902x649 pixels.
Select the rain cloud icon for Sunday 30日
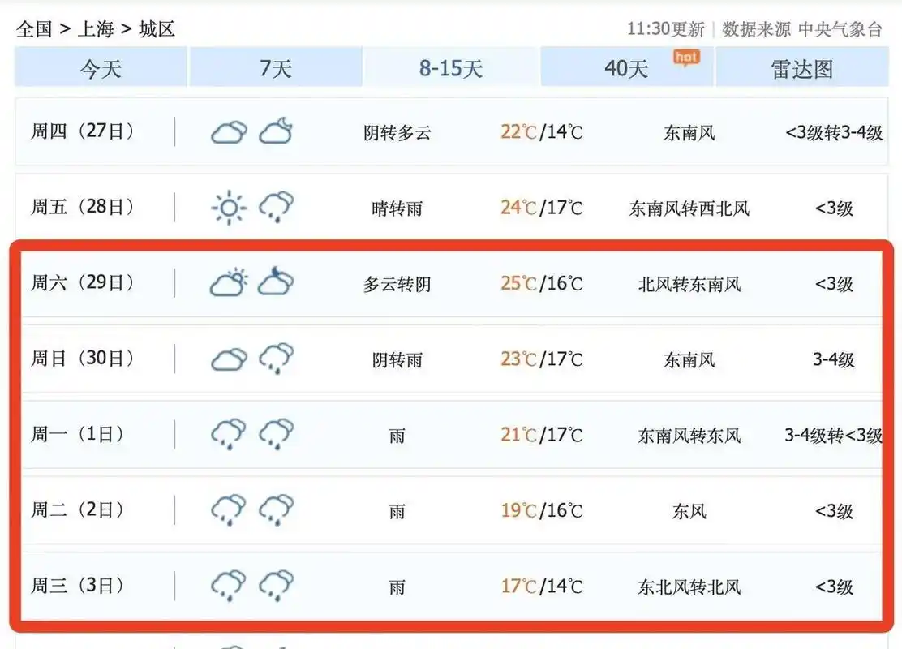[276, 359]
